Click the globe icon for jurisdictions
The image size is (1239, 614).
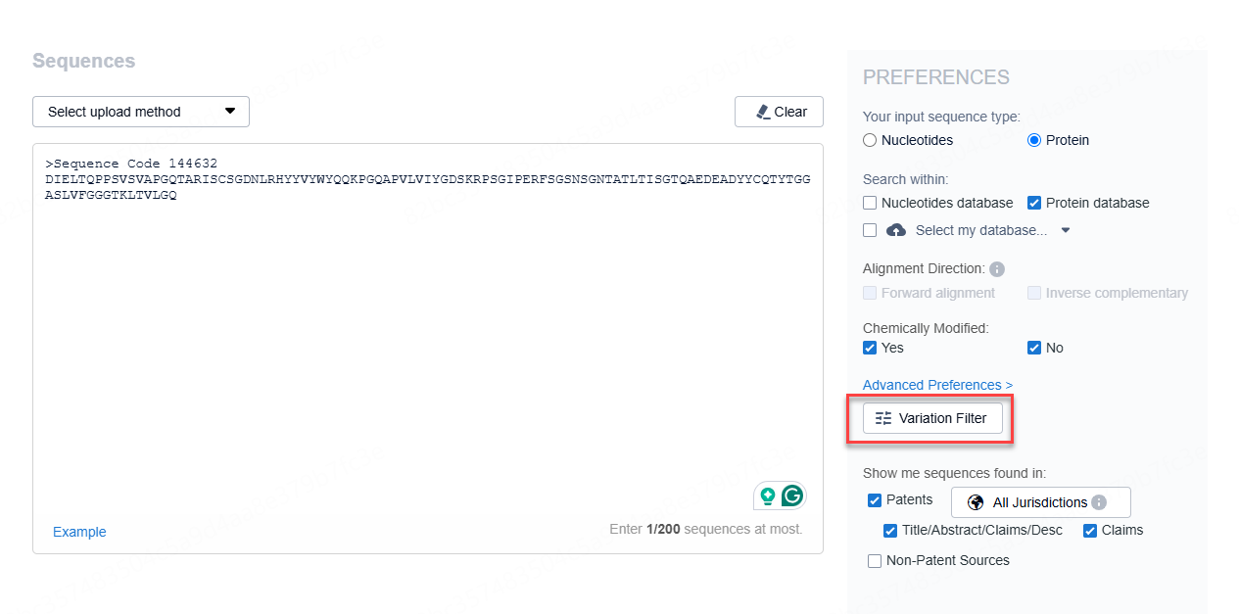coord(976,502)
